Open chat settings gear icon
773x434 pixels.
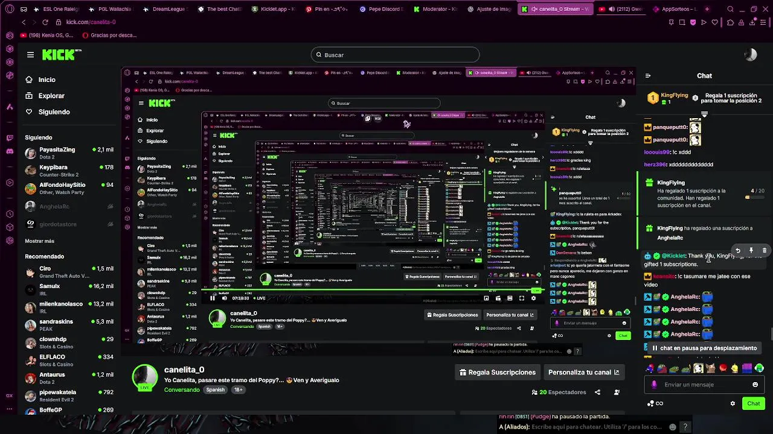point(733,403)
